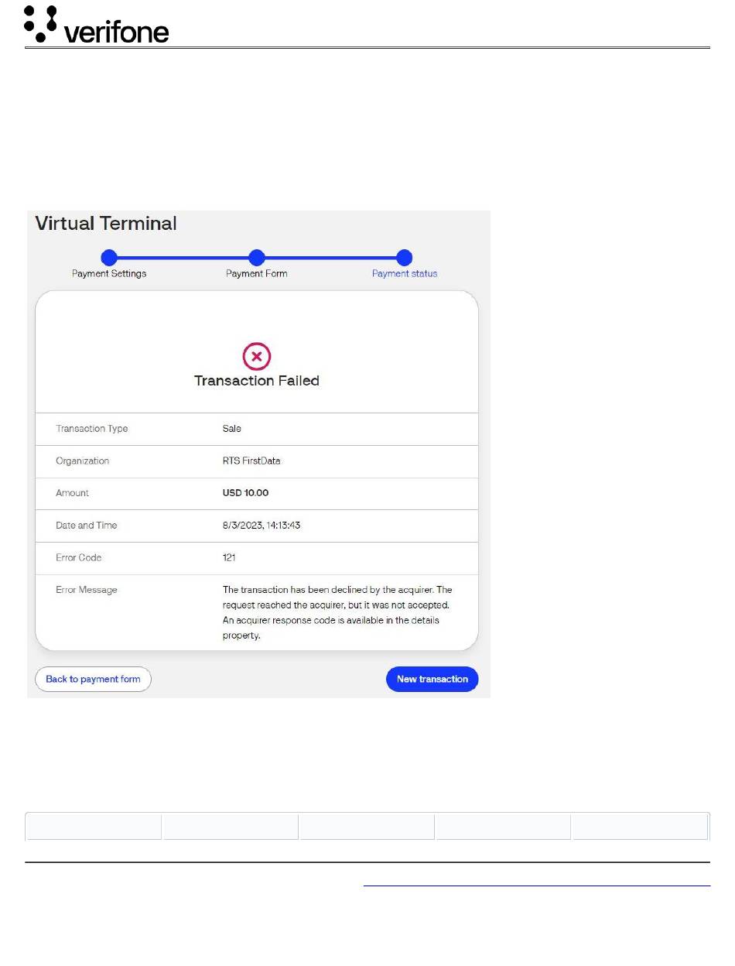Start a New transaction

pyautogui.click(x=432, y=679)
